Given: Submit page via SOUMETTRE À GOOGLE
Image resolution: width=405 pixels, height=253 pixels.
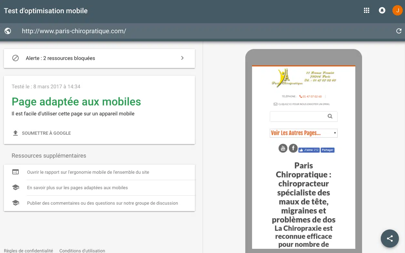Looking at the screenshot, I should [46, 133].
